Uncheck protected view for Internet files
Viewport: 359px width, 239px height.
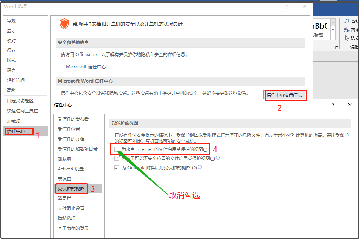click(117, 149)
